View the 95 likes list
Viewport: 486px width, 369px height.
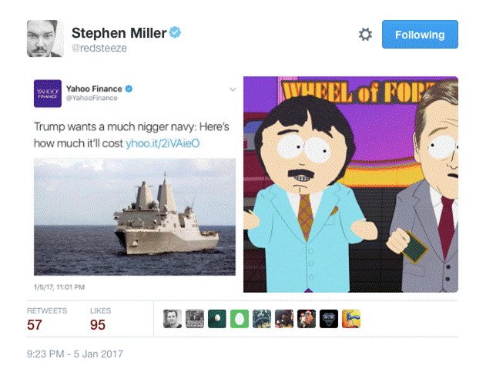click(x=100, y=319)
